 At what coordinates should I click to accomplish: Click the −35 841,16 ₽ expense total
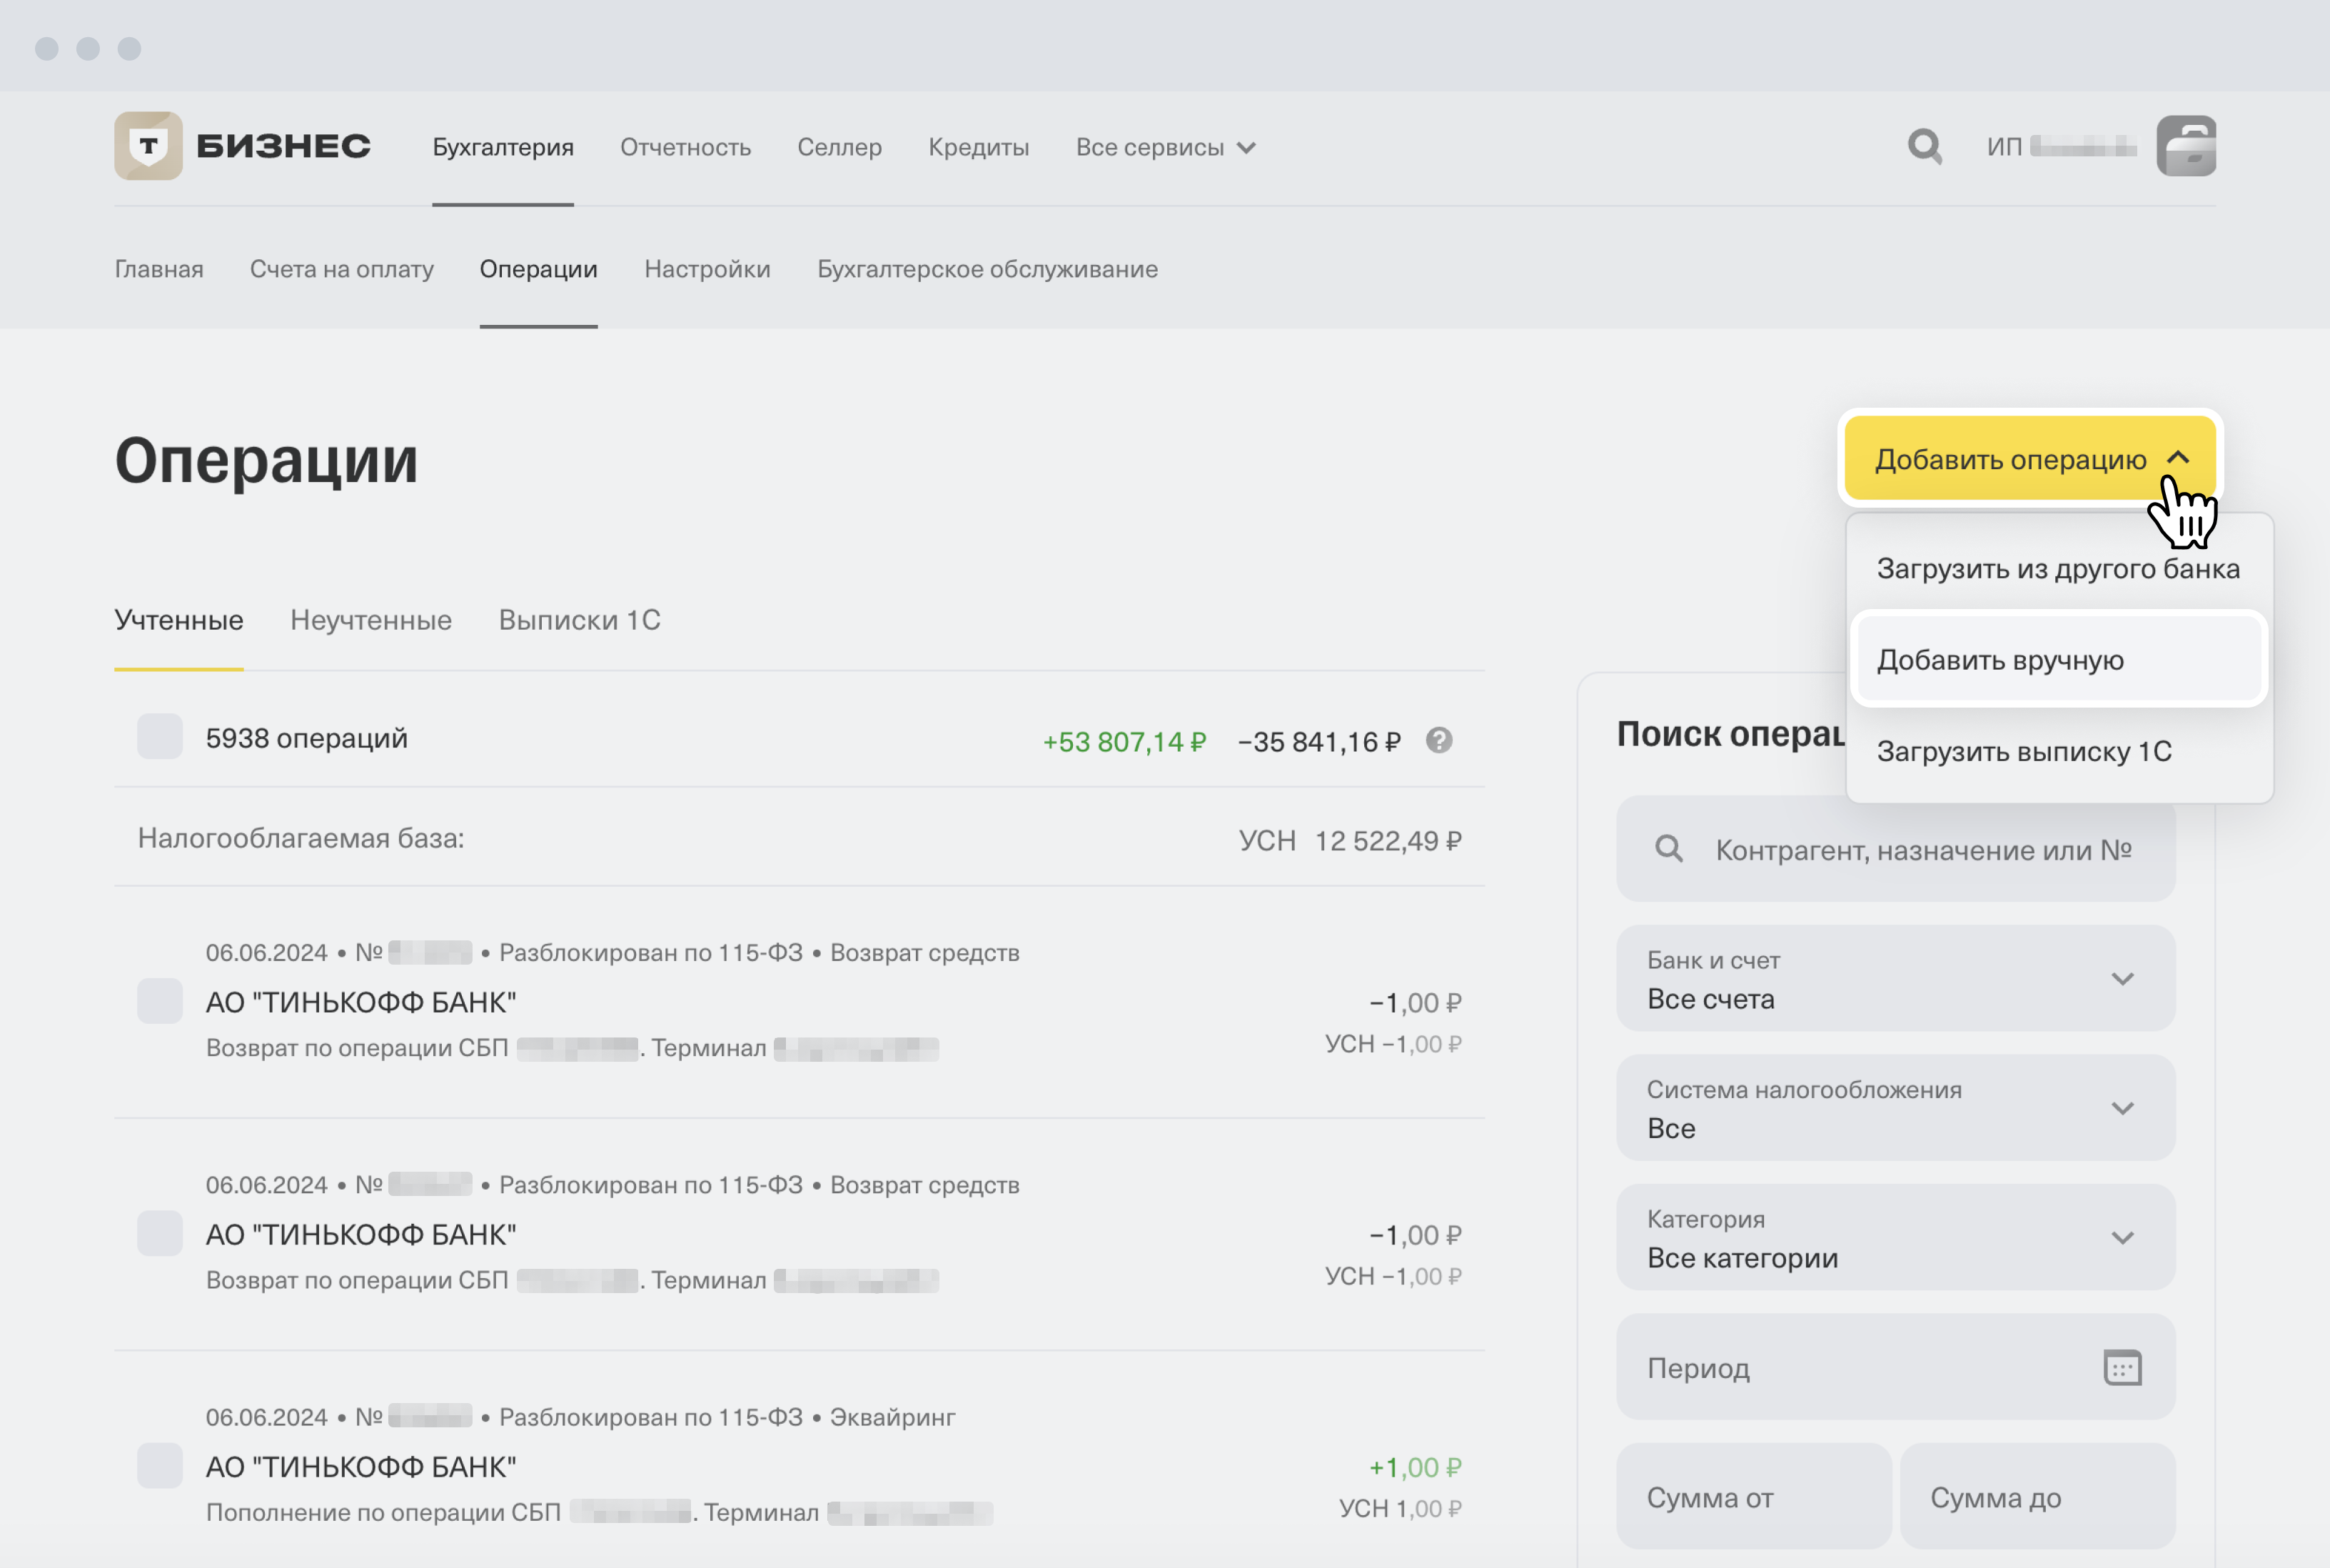point(1319,742)
